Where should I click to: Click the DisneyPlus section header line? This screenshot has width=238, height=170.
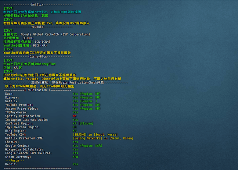pyautogui.click(x=38, y=56)
